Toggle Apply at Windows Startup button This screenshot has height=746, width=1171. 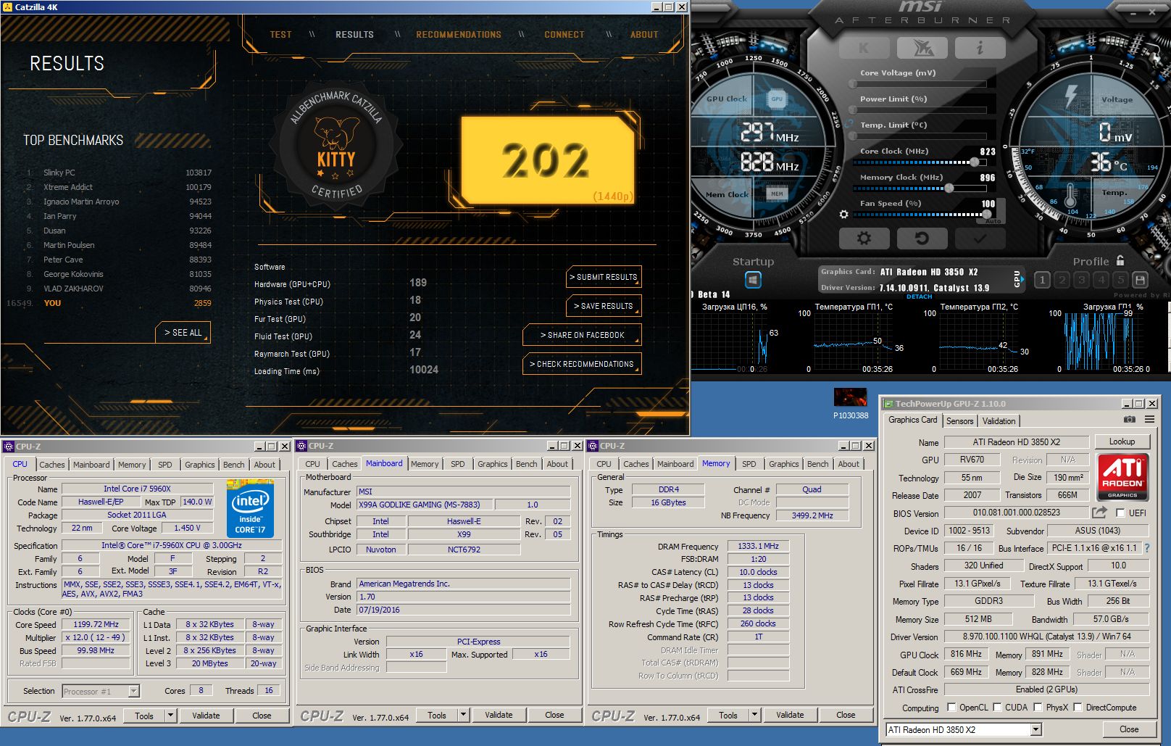[x=753, y=280]
